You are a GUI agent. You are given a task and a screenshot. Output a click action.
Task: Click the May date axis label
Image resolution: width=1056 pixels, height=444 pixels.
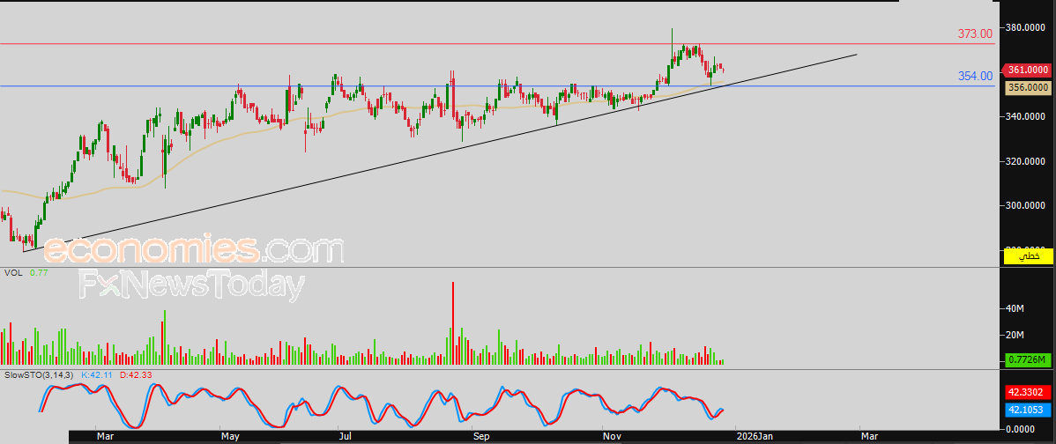point(231,437)
